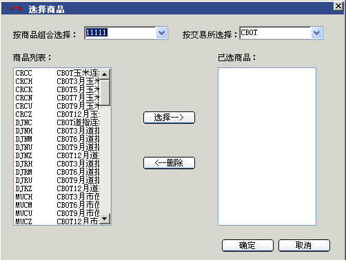Select the DJNM row

[x=57, y=139]
